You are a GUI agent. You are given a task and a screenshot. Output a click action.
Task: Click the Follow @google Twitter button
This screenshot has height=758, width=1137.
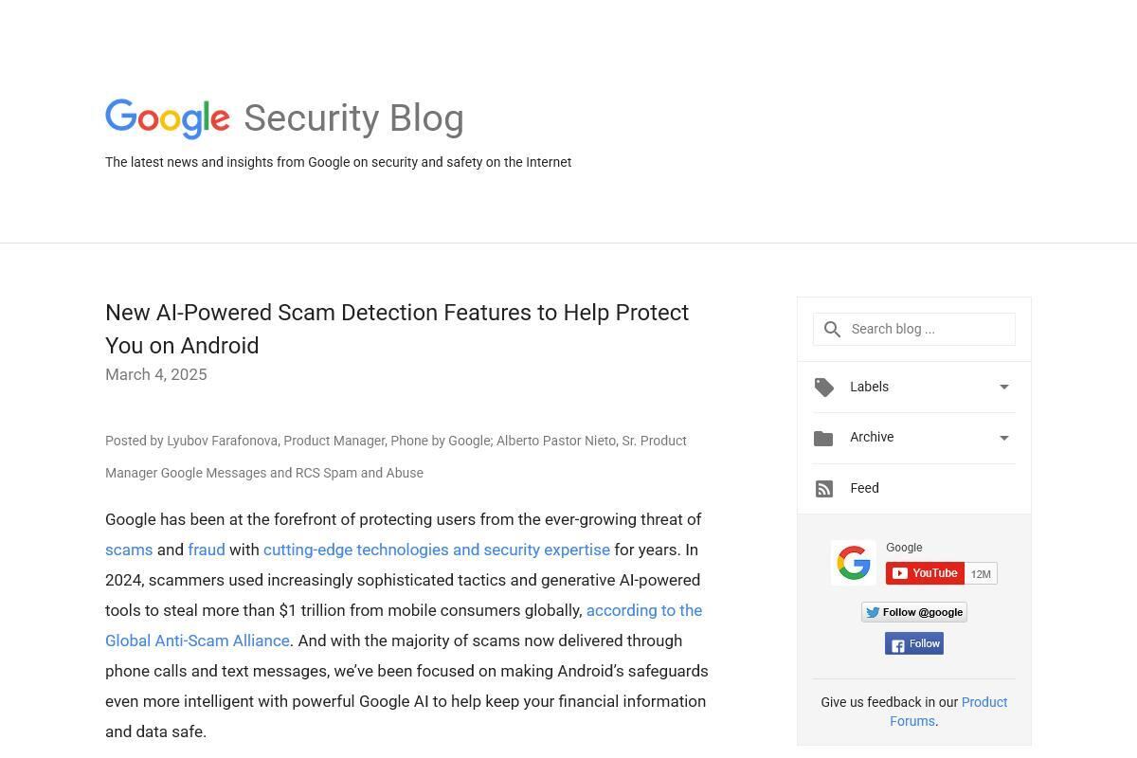(x=913, y=612)
